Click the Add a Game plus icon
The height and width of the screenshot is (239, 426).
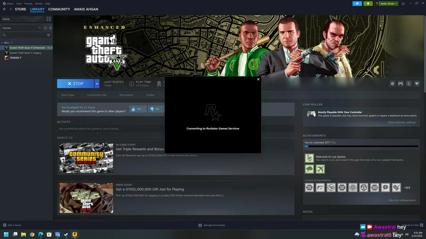4,225
